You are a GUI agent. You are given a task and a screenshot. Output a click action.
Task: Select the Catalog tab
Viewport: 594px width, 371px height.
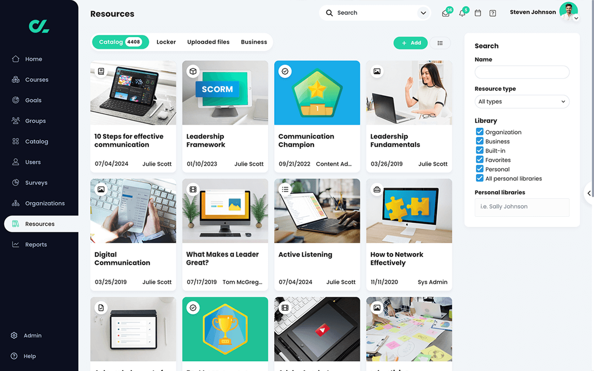(120, 42)
